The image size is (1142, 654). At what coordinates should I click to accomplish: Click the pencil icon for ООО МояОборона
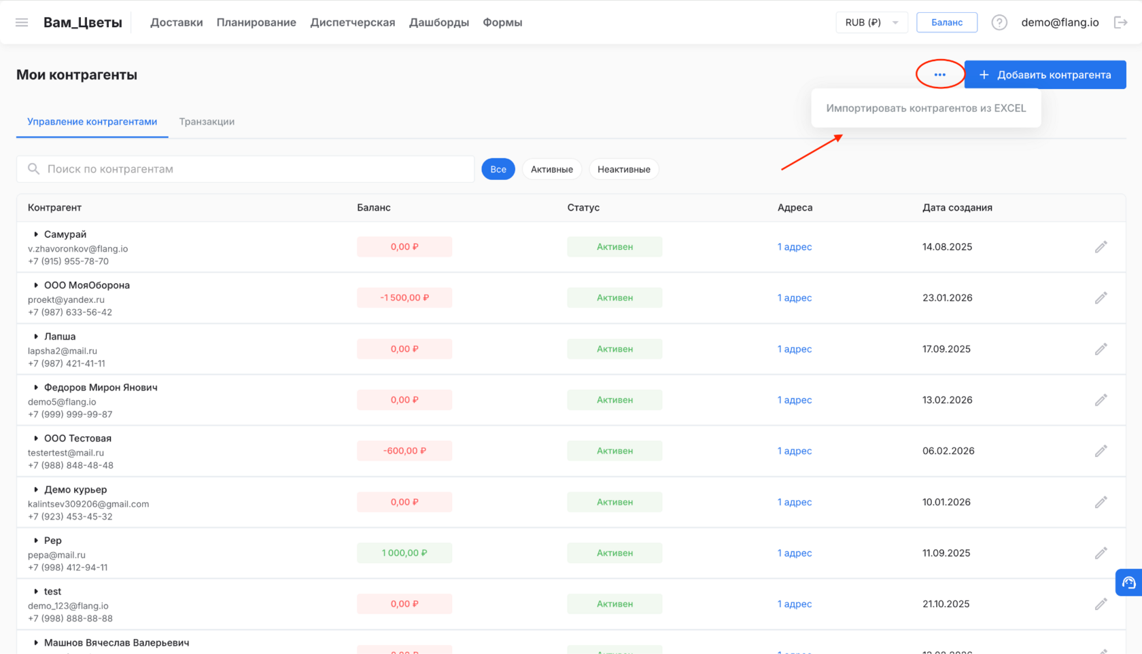[1101, 298]
